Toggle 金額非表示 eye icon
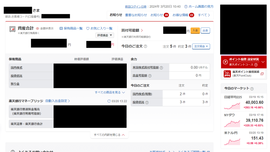270x152 pixels. tap(37, 28)
